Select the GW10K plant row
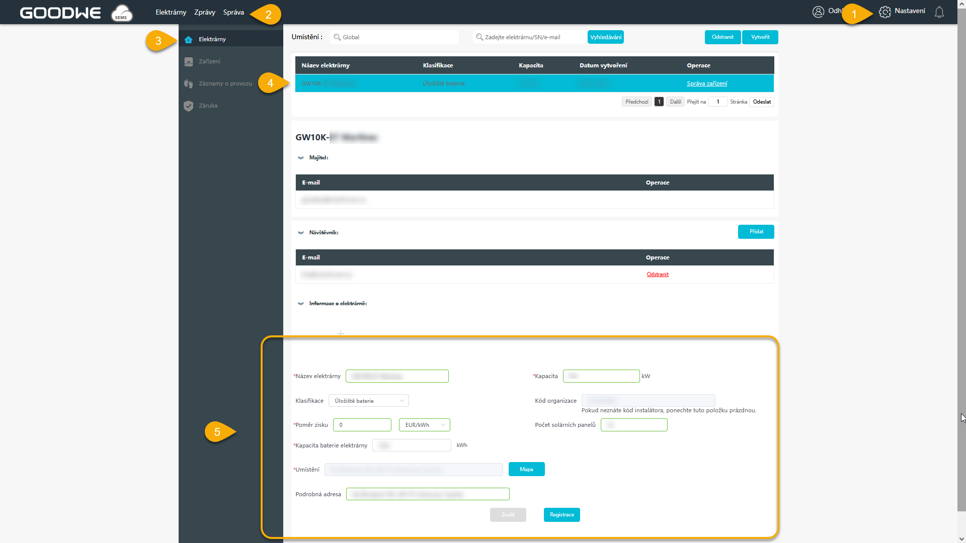Viewport: 966px width, 543px height. pos(534,83)
